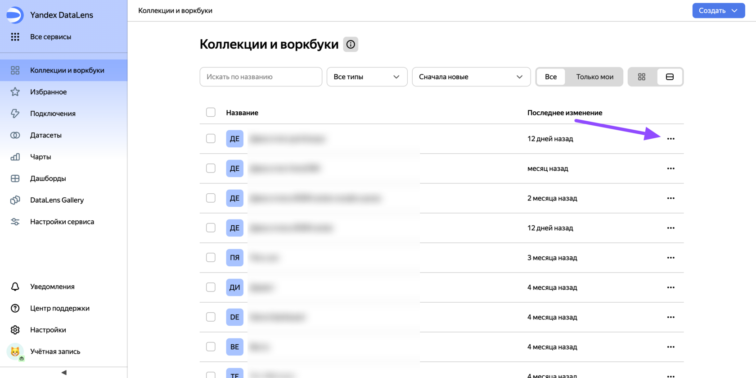Click the DE workbook avatar icon
The image size is (756, 378).
pos(234,317)
